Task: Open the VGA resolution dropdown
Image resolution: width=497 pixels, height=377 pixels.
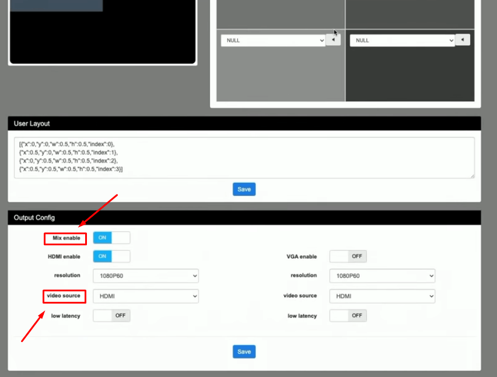Action: pos(382,276)
